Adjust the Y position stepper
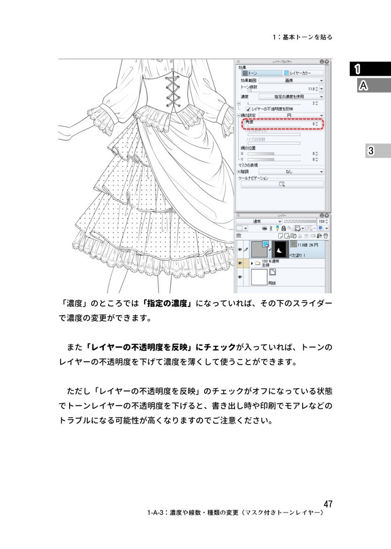This screenshot has height=549, width=391. click(x=317, y=159)
